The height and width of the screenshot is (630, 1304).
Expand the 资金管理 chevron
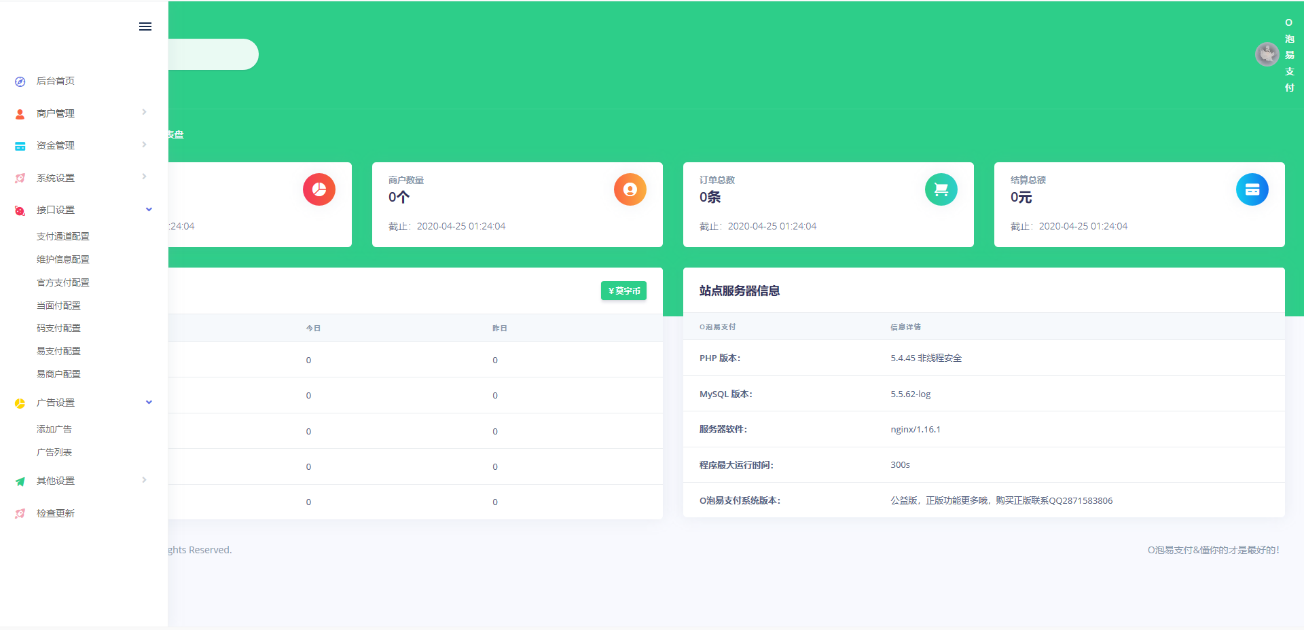[144, 145]
